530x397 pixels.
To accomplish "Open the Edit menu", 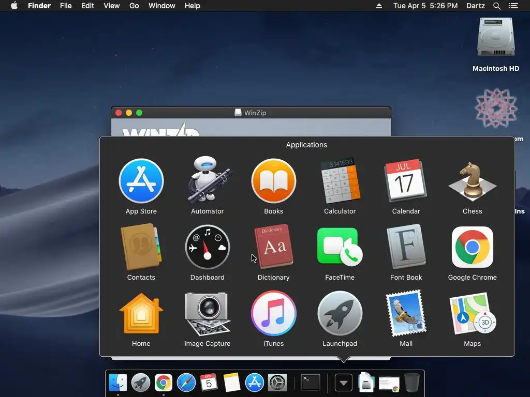I will pos(87,6).
